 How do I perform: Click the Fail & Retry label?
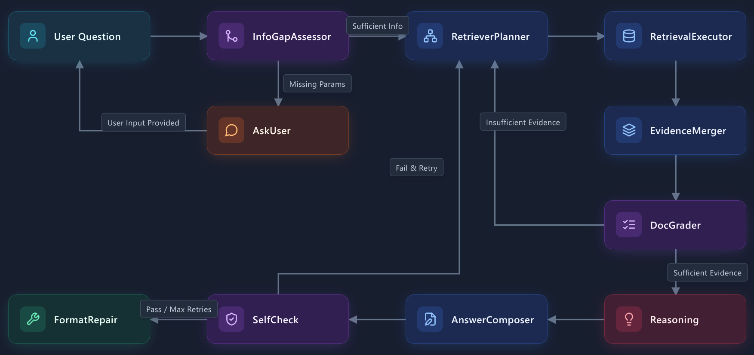pyautogui.click(x=416, y=168)
